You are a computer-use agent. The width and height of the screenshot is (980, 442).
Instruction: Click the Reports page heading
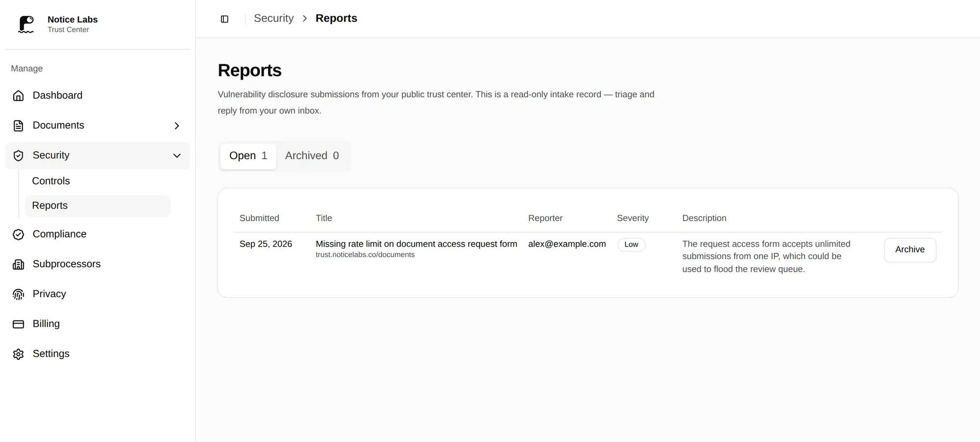pyautogui.click(x=249, y=70)
